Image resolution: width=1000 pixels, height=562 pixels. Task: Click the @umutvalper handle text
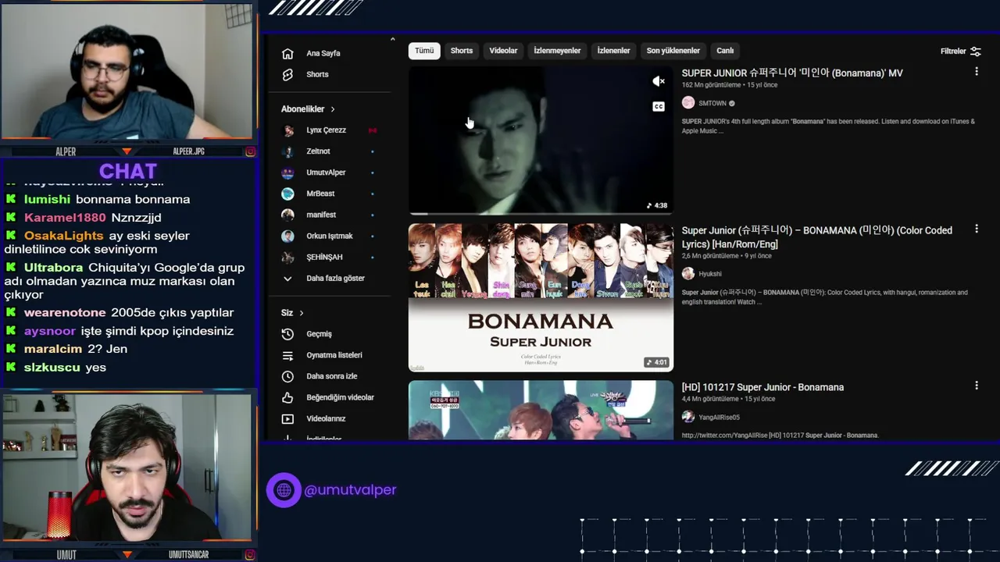click(350, 490)
